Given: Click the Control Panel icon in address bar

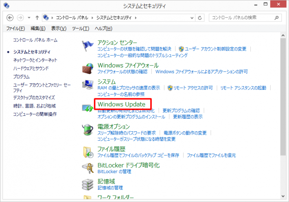Looking at the screenshot, I should click(x=46, y=17).
